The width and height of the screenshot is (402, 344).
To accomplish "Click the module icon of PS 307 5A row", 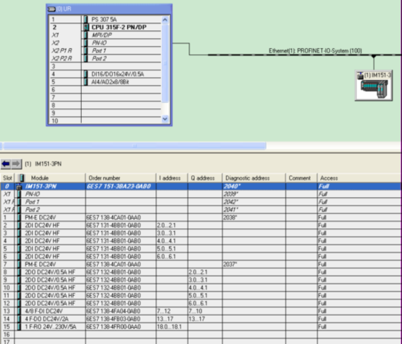I will tap(86, 19).
